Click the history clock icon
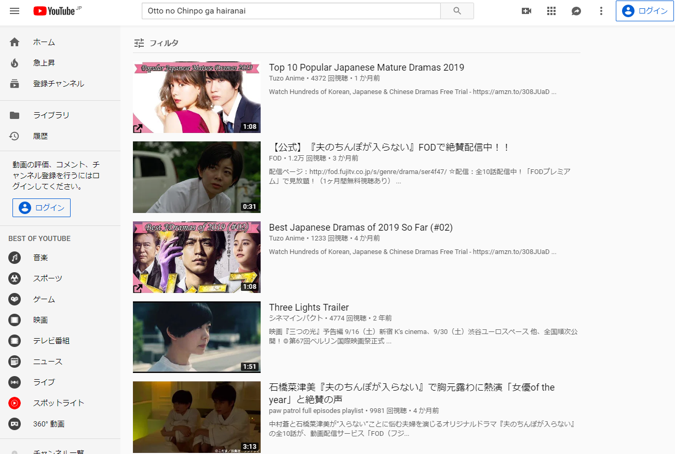This screenshot has height=454, width=675. tap(15, 136)
